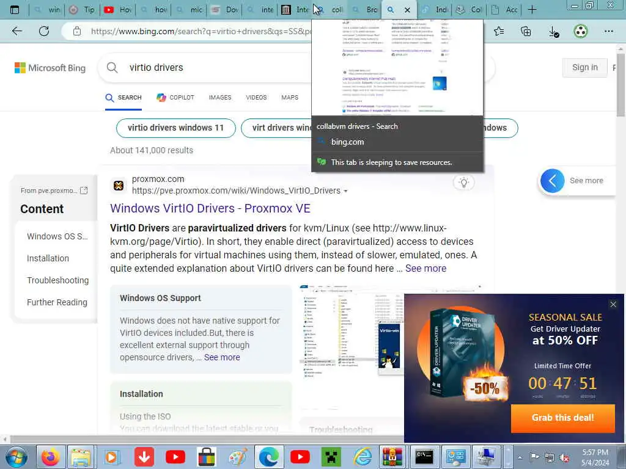The height and width of the screenshot is (469, 626).
Task: Switch to the 'Tip' tab
Action: [x=83, y=10]
